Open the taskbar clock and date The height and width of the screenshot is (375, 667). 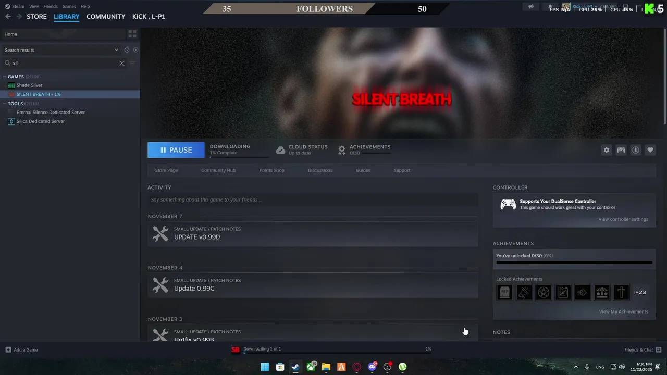coord(641,367)
